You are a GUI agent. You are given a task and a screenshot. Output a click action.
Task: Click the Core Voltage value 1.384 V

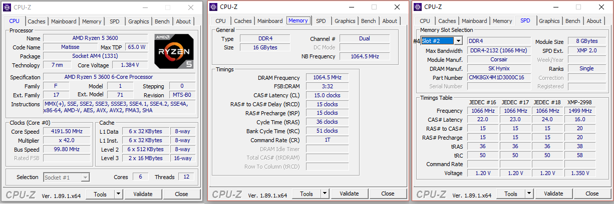131,65
